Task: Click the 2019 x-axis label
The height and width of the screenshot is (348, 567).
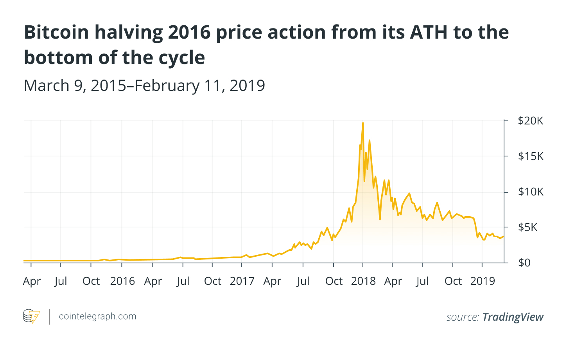Action: click(x=483, y=281)
